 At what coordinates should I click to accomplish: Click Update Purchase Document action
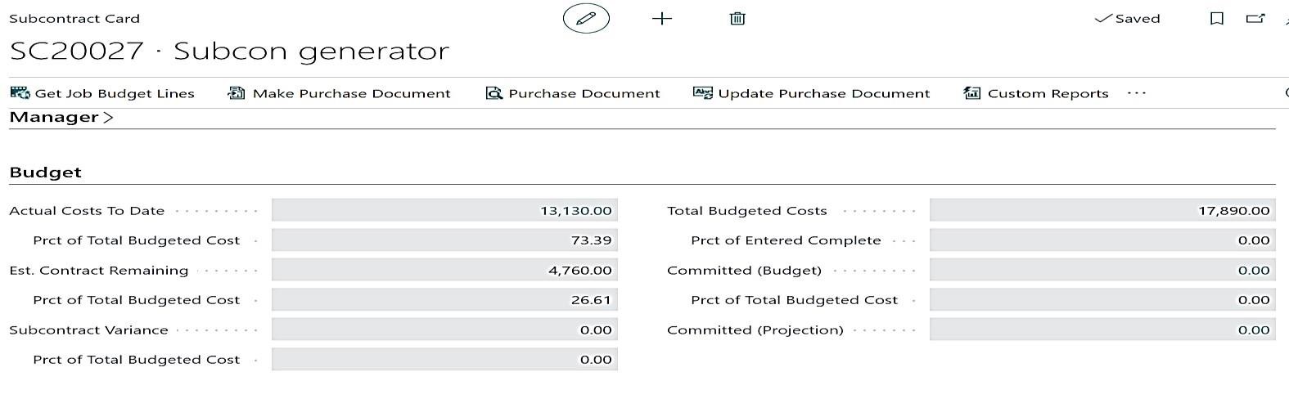click(811, 93)
